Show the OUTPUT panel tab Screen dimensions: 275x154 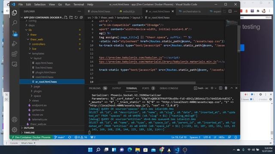coord(116,88)
